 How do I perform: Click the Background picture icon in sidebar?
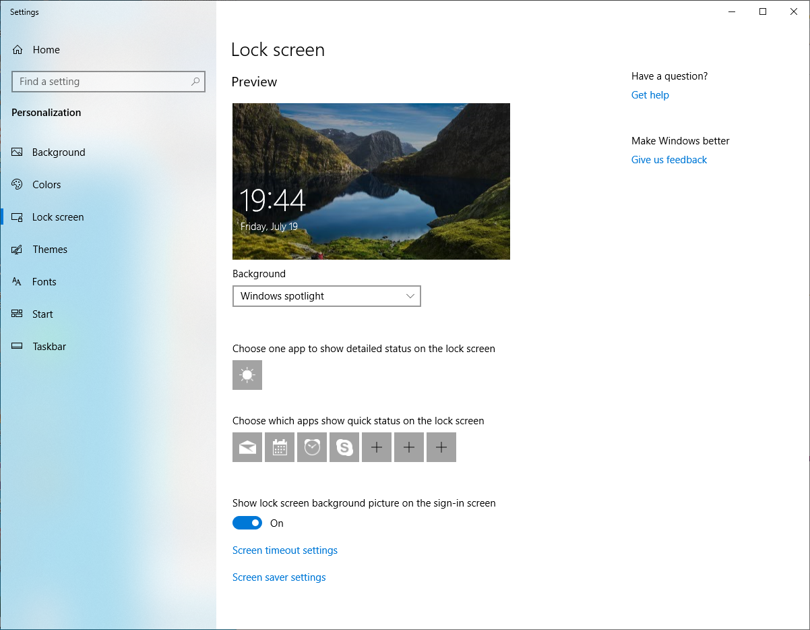click(18, 152)
